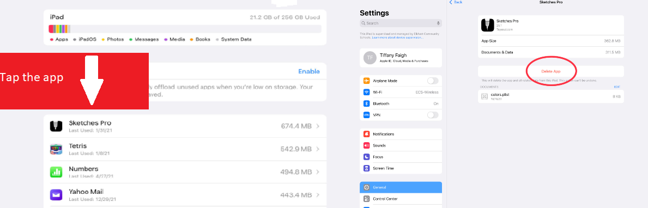
Task: Tap the Delete App button
Action: click(551, 71)
